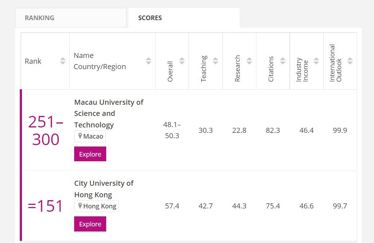Switch to the SCORES tab
The height and width of the screenshot is (243, 374).
149,17
